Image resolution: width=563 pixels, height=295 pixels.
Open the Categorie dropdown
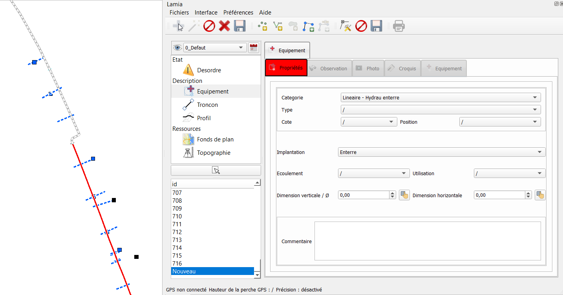pos(441,97)
